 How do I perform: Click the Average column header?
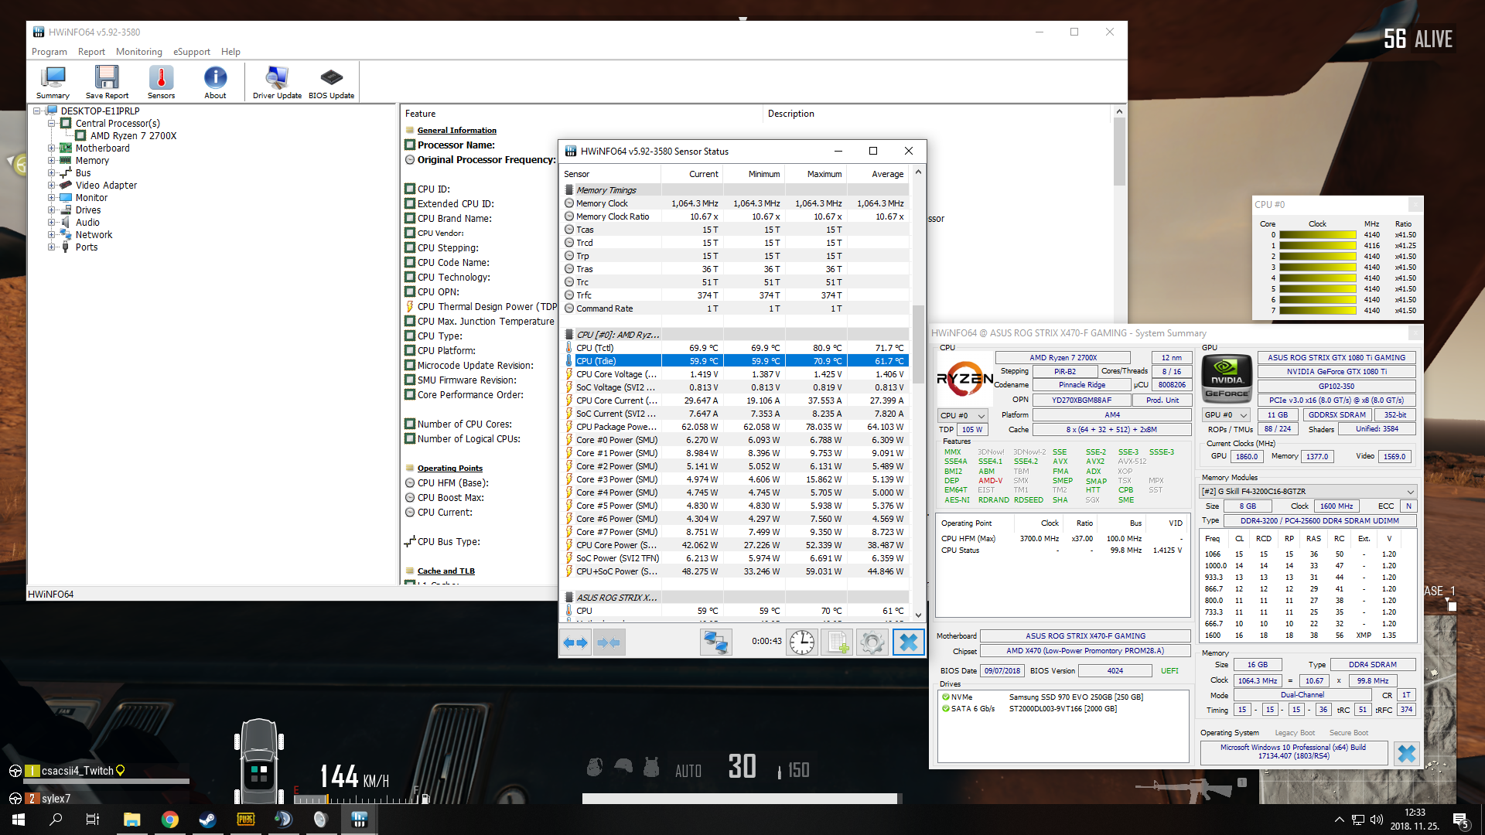coord(878,174)
